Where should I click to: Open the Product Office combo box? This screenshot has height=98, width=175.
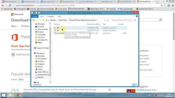tap(24, 79)
